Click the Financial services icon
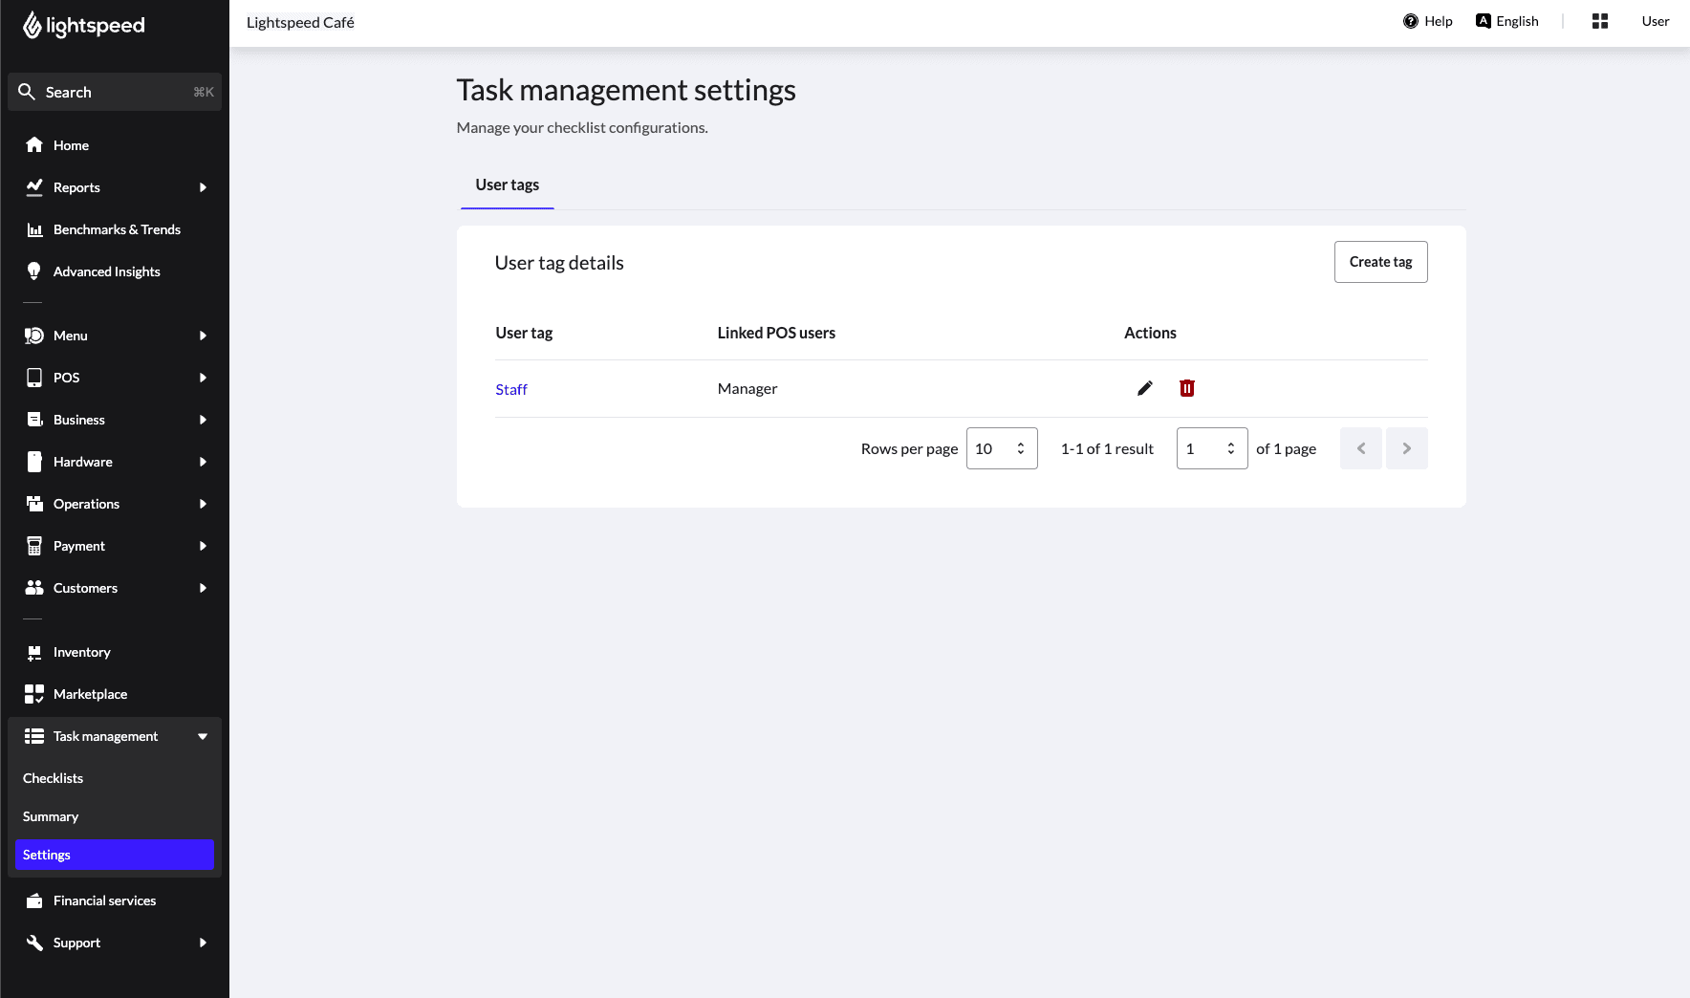The image size is (1690, 998). pyautogui.click(x=34, y=900)
